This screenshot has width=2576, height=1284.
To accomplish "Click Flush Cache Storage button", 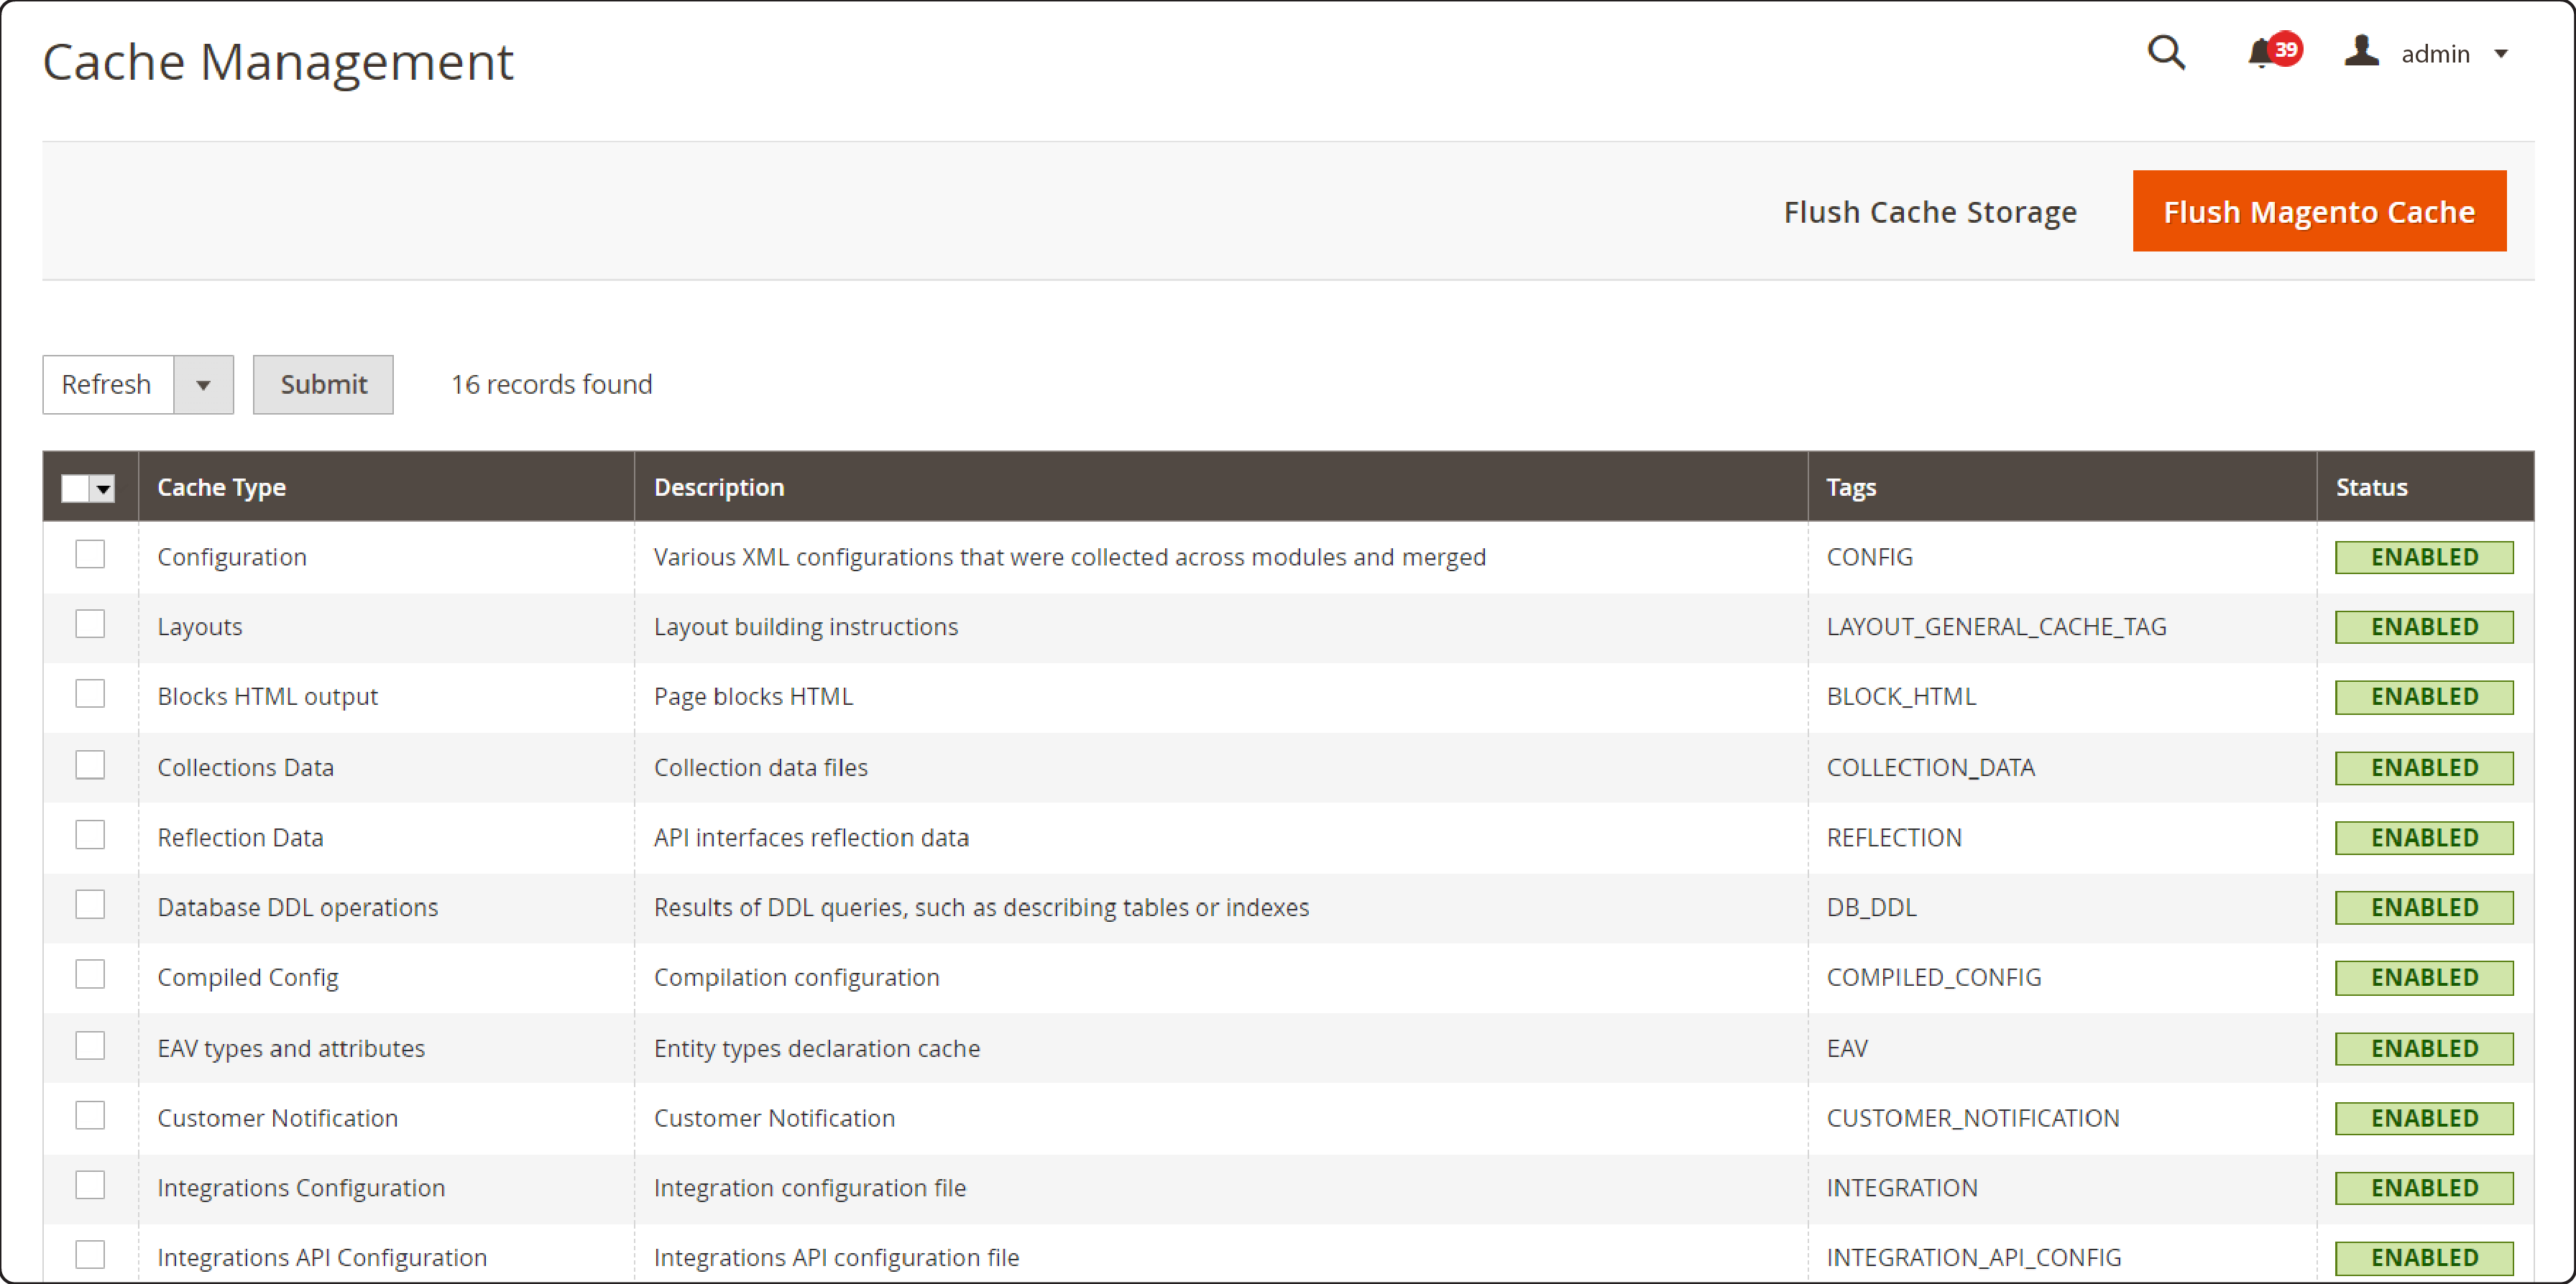I will tap(1932, 212).
